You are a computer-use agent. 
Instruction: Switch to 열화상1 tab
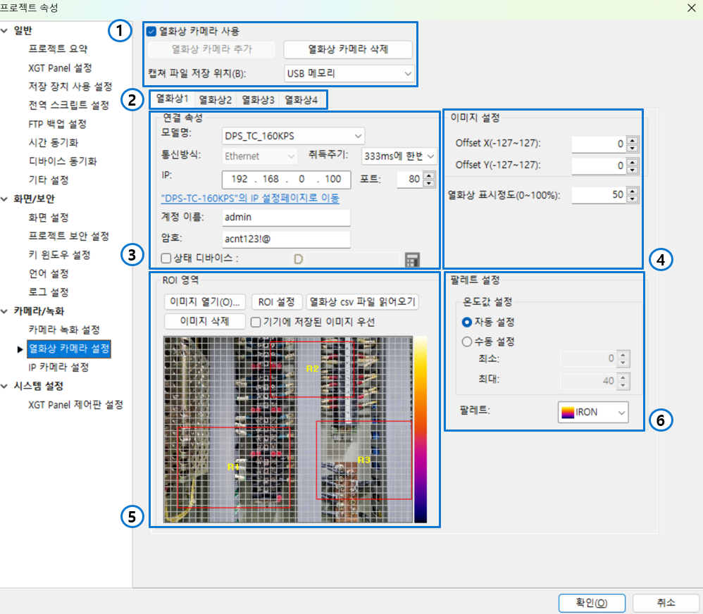(x=172, y=99)
